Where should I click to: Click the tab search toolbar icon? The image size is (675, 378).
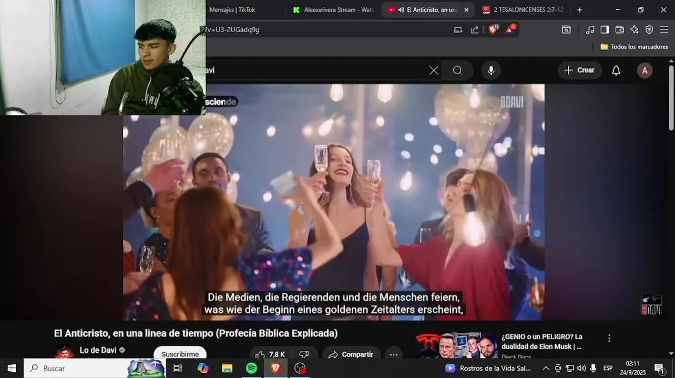coord(566,30)
